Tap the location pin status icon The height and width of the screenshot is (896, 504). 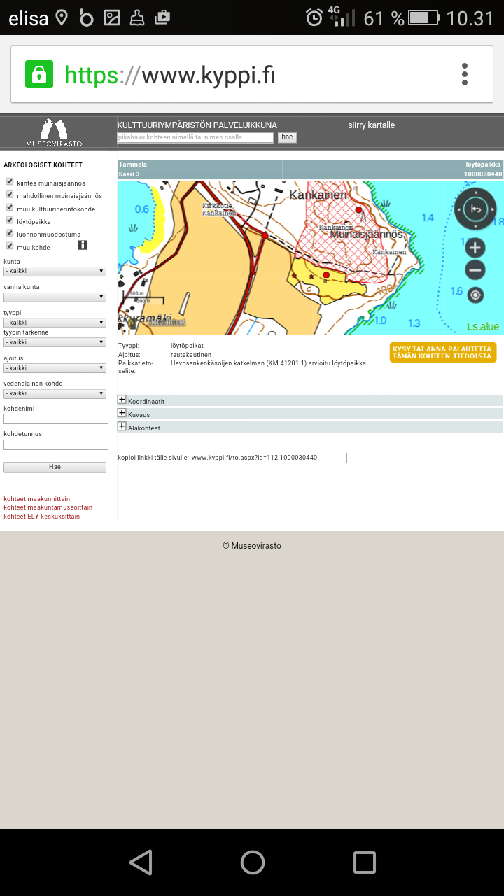(x=62, y=17)
